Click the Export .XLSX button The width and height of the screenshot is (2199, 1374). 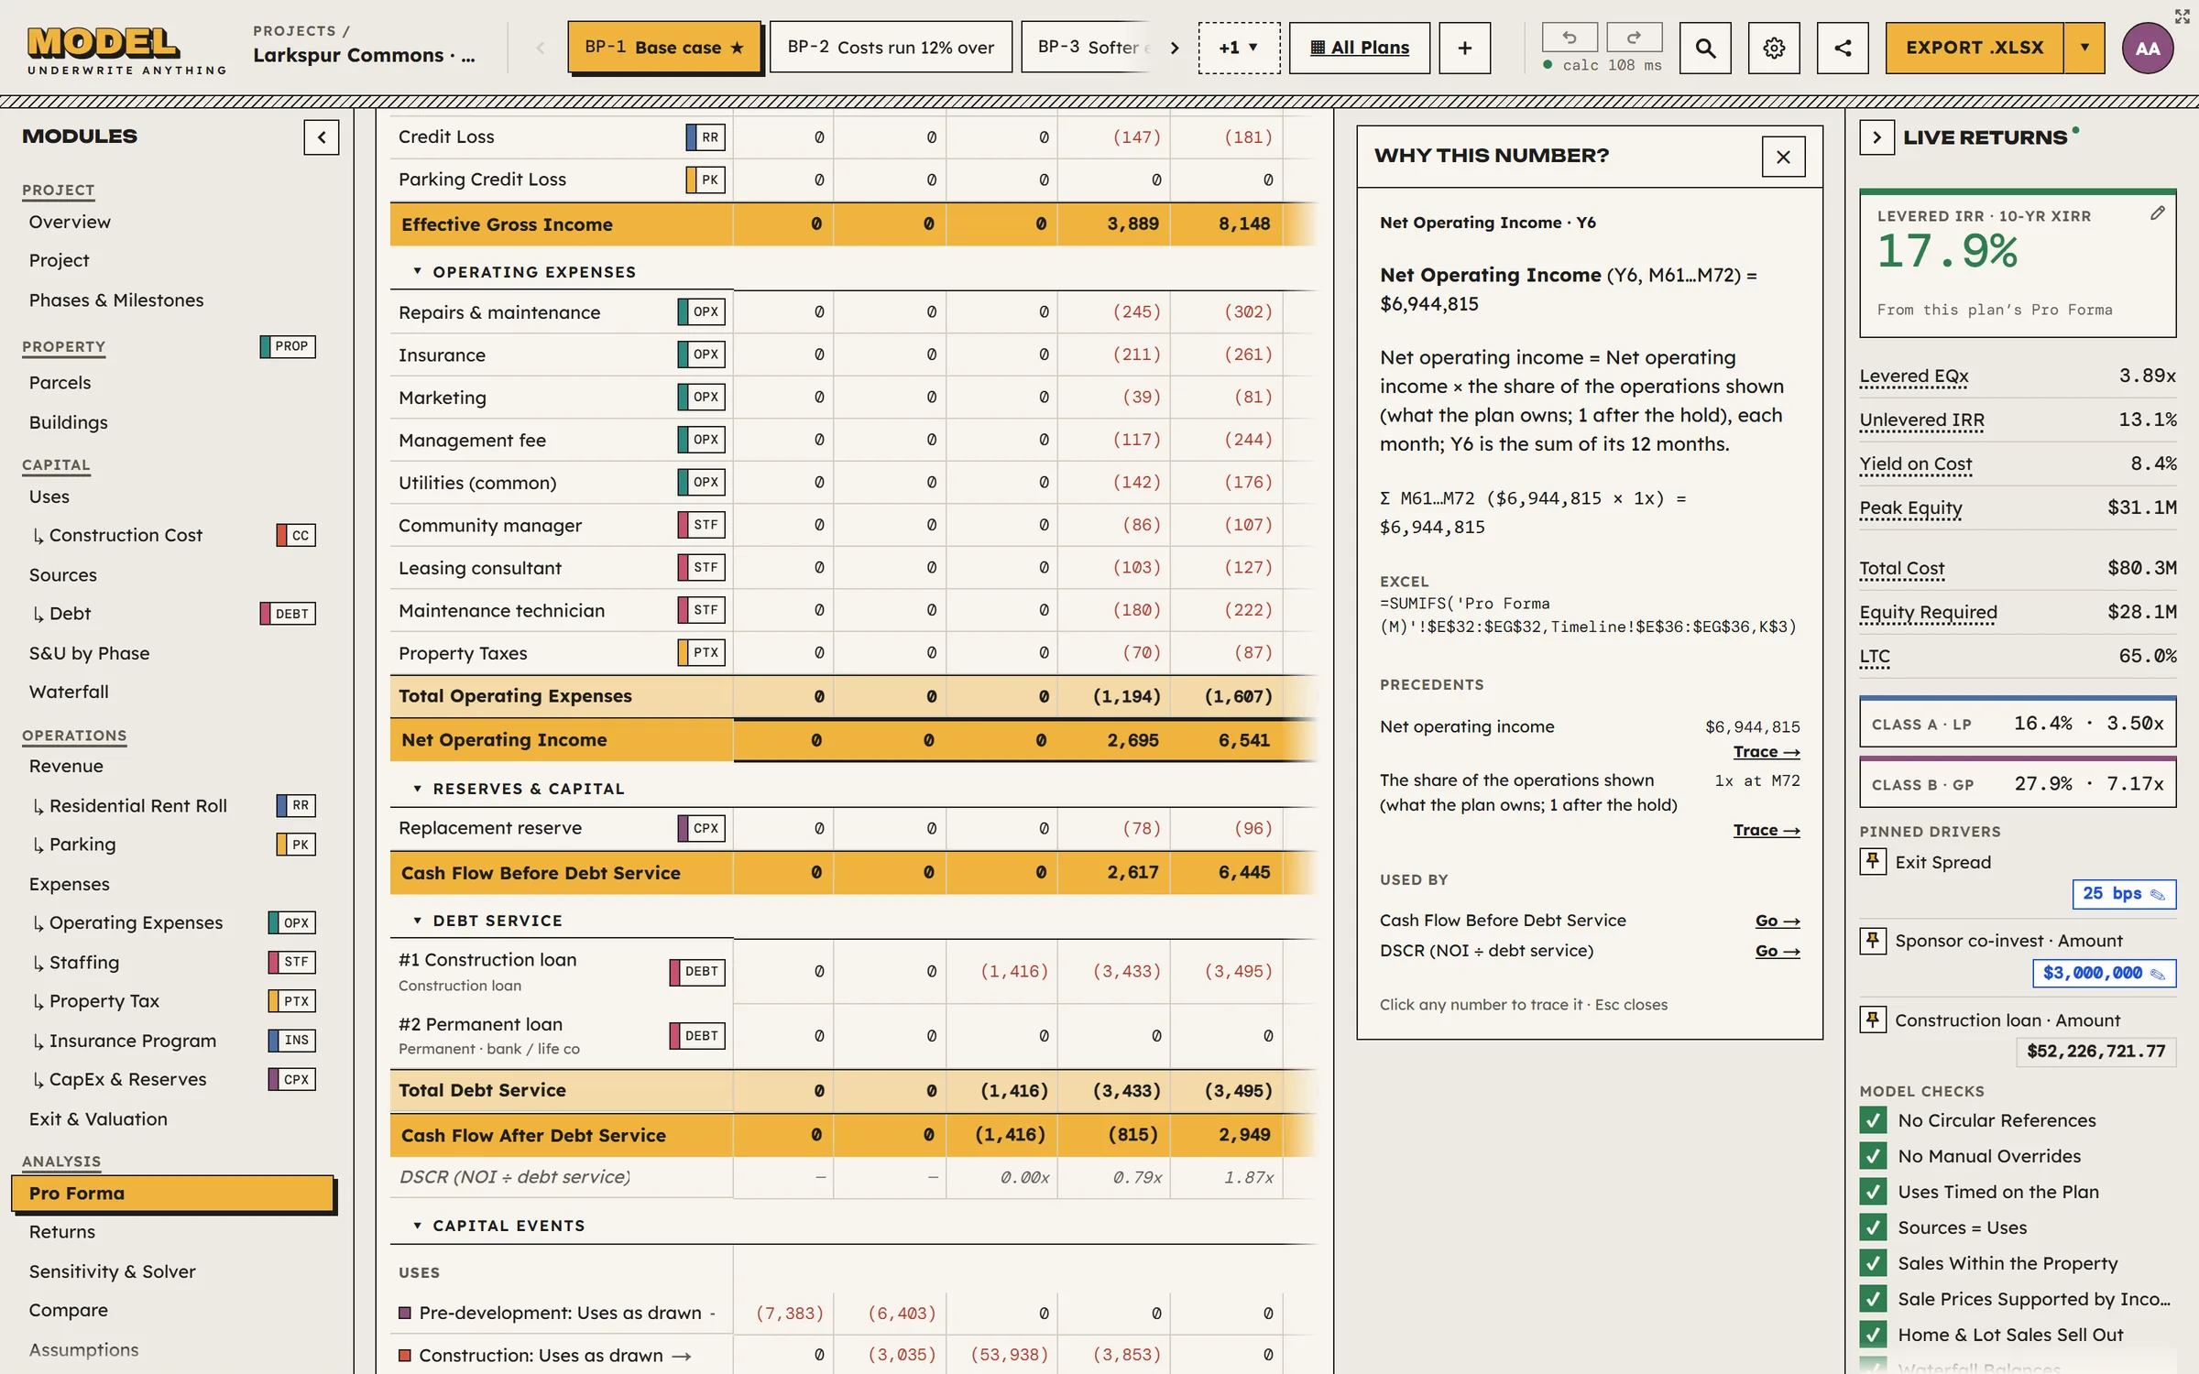click(1975, 48)
